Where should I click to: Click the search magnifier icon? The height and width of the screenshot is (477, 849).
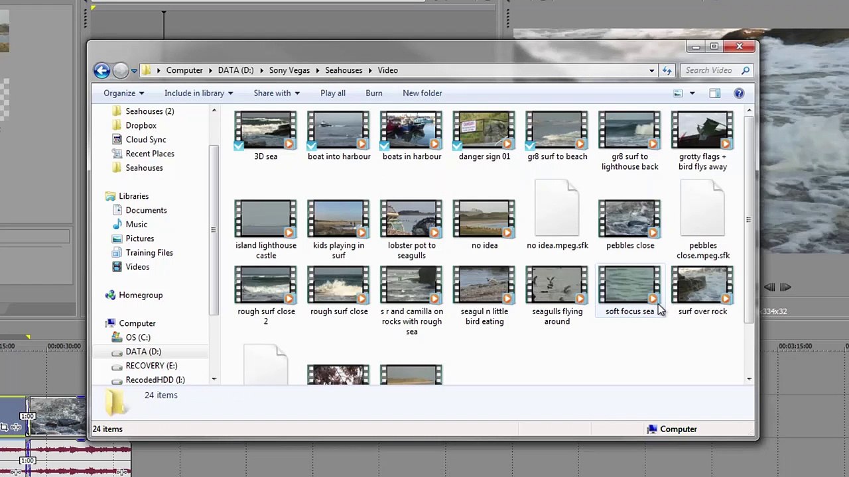tap(746, 70)
